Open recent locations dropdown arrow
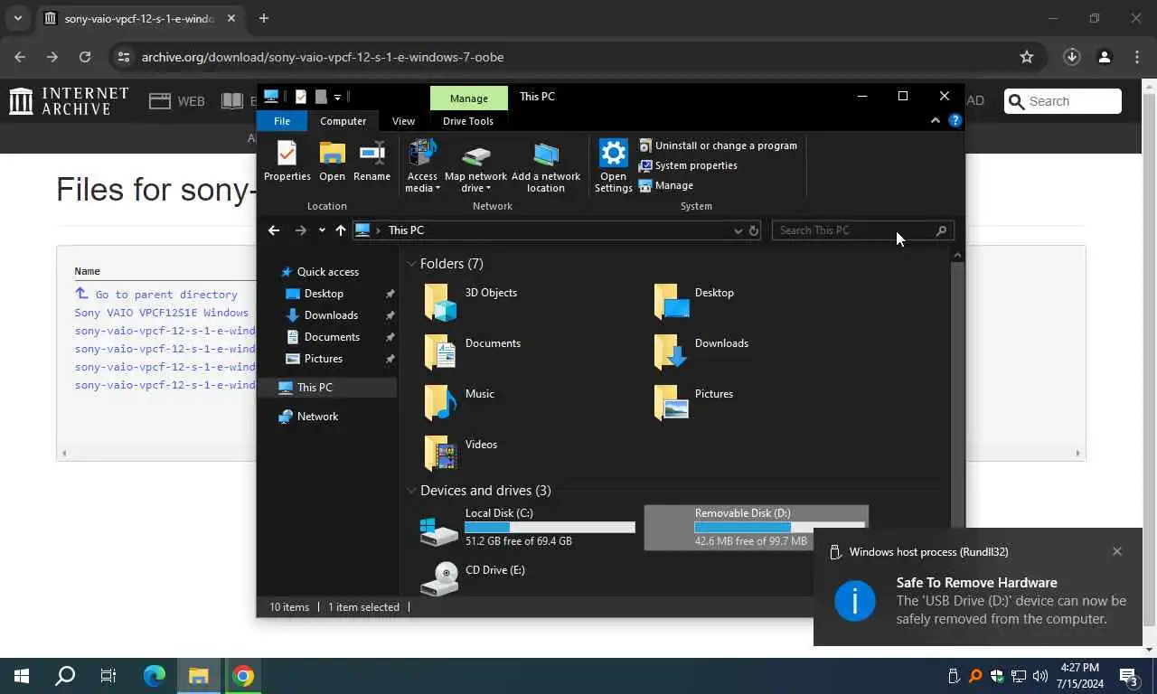Viewport: 1157px width, 694px height. [x=322, y=230]
